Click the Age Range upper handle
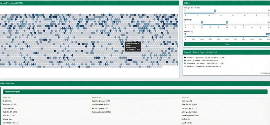 [227, 25]
